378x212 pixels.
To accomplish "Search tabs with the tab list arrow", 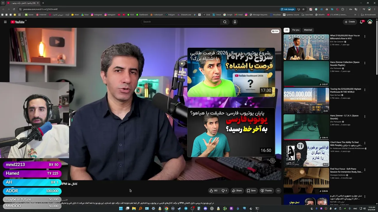I will [3, 3].
